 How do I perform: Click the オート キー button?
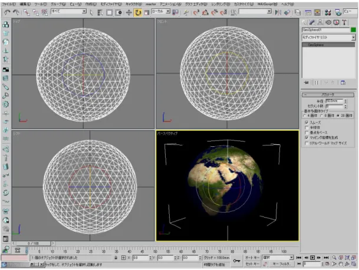(x=252, y=258)
